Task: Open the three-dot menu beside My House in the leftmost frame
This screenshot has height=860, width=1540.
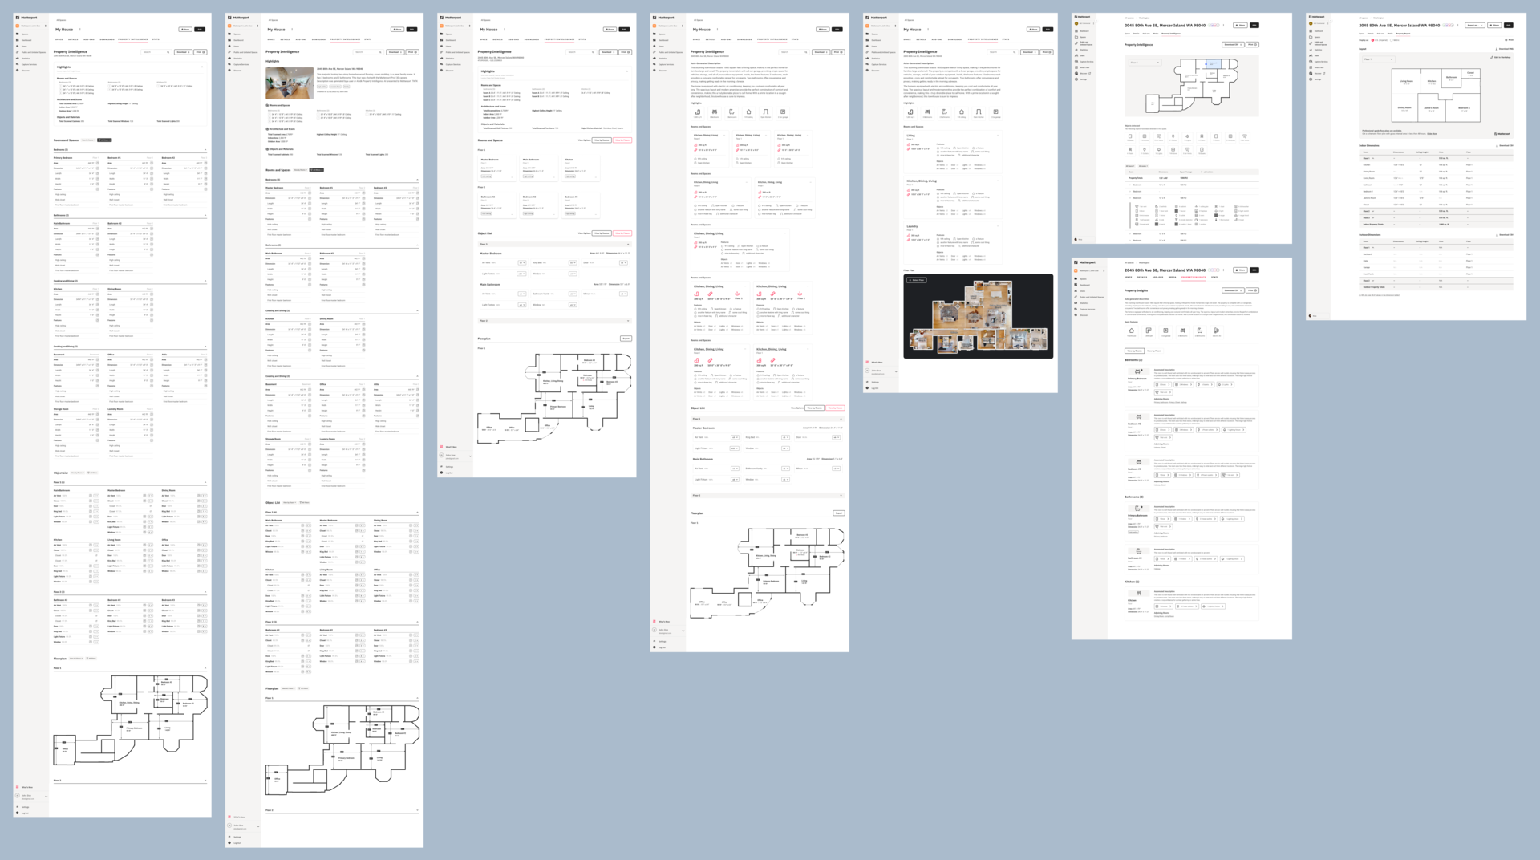Action: [79, 30]
